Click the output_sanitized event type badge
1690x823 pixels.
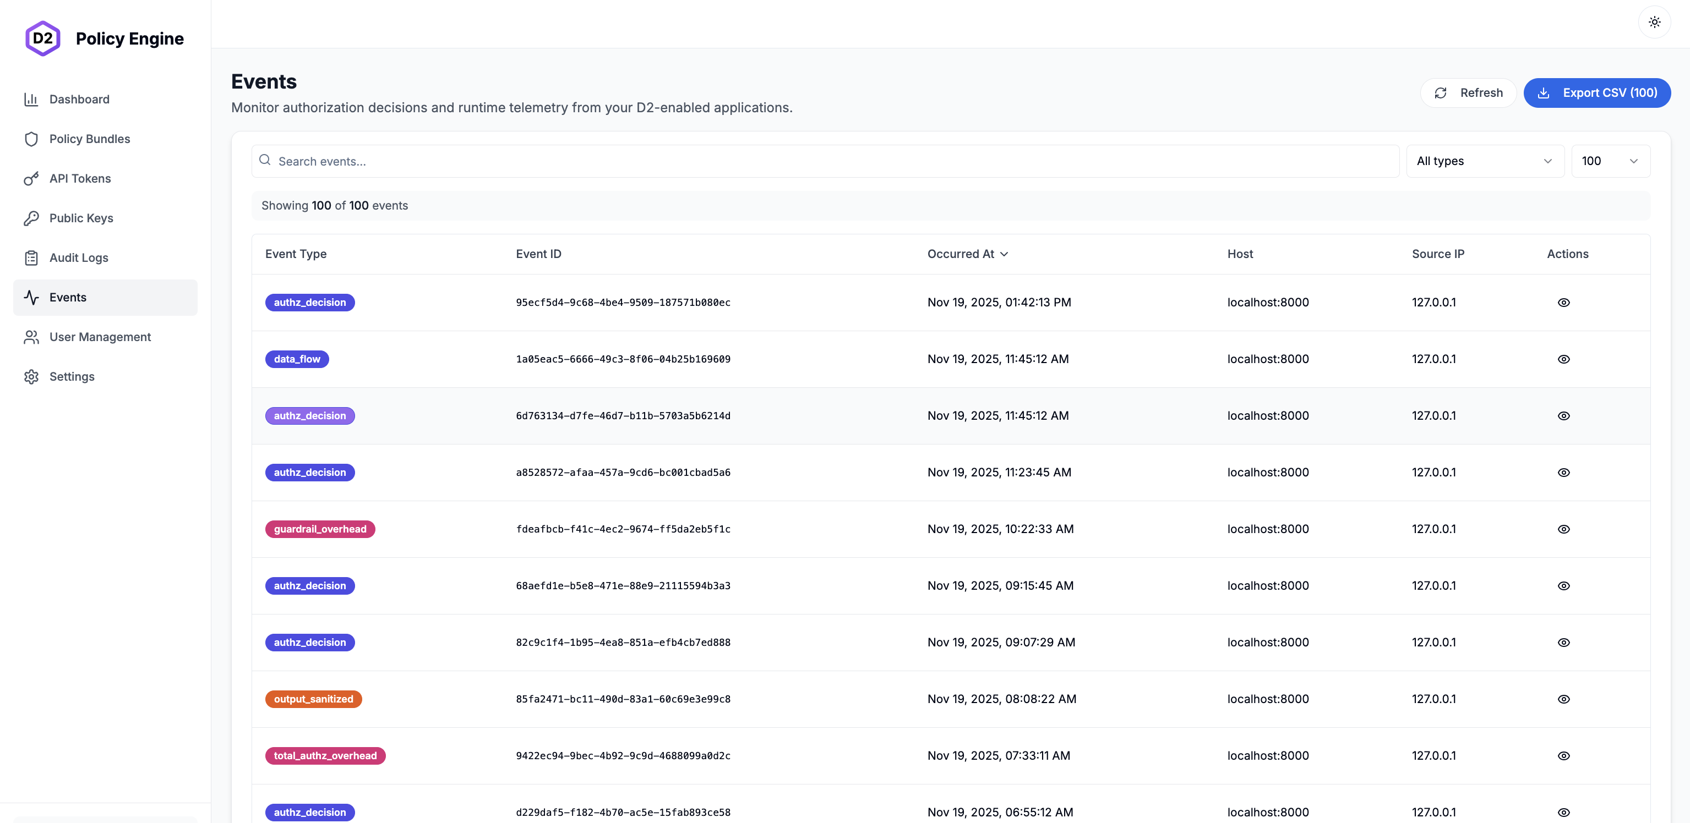click(314, 699)
